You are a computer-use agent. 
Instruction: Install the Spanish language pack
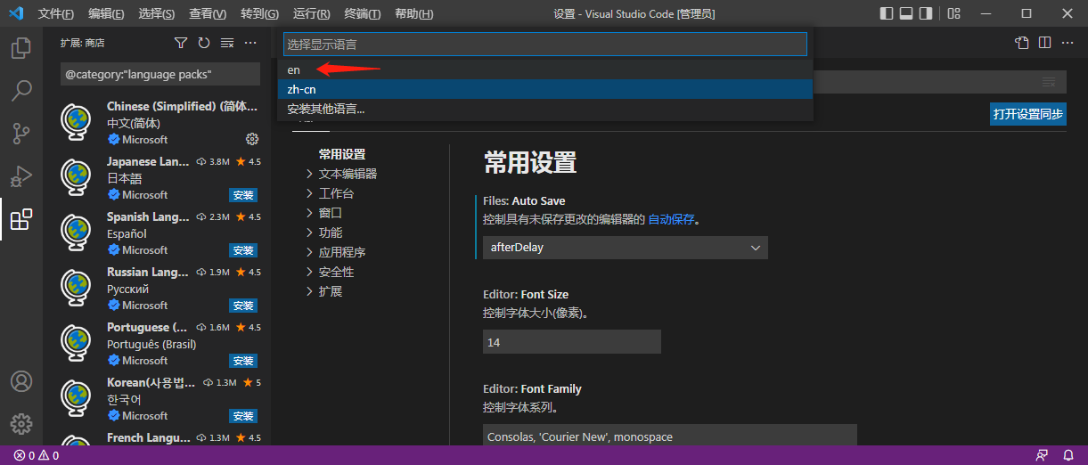click(243, 250)
